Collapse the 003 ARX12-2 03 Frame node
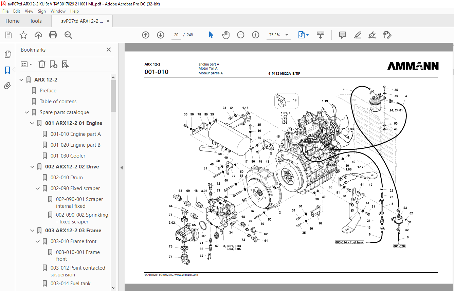The image size is (454, 291). tap(33, 231)
